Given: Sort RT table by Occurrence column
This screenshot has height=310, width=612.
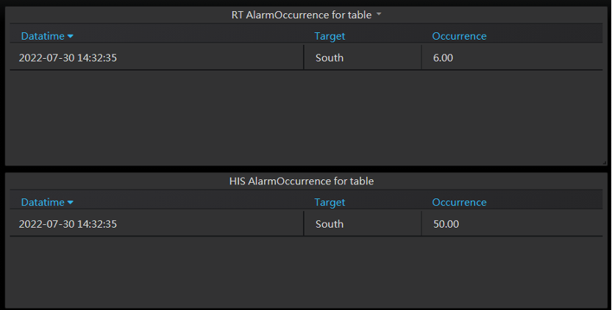Looking at the screenshot, I should (459, 36).
